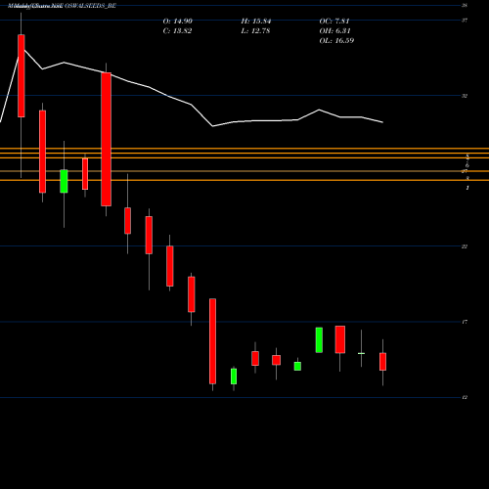Click the price axis label 17

[x=465, y=322]
